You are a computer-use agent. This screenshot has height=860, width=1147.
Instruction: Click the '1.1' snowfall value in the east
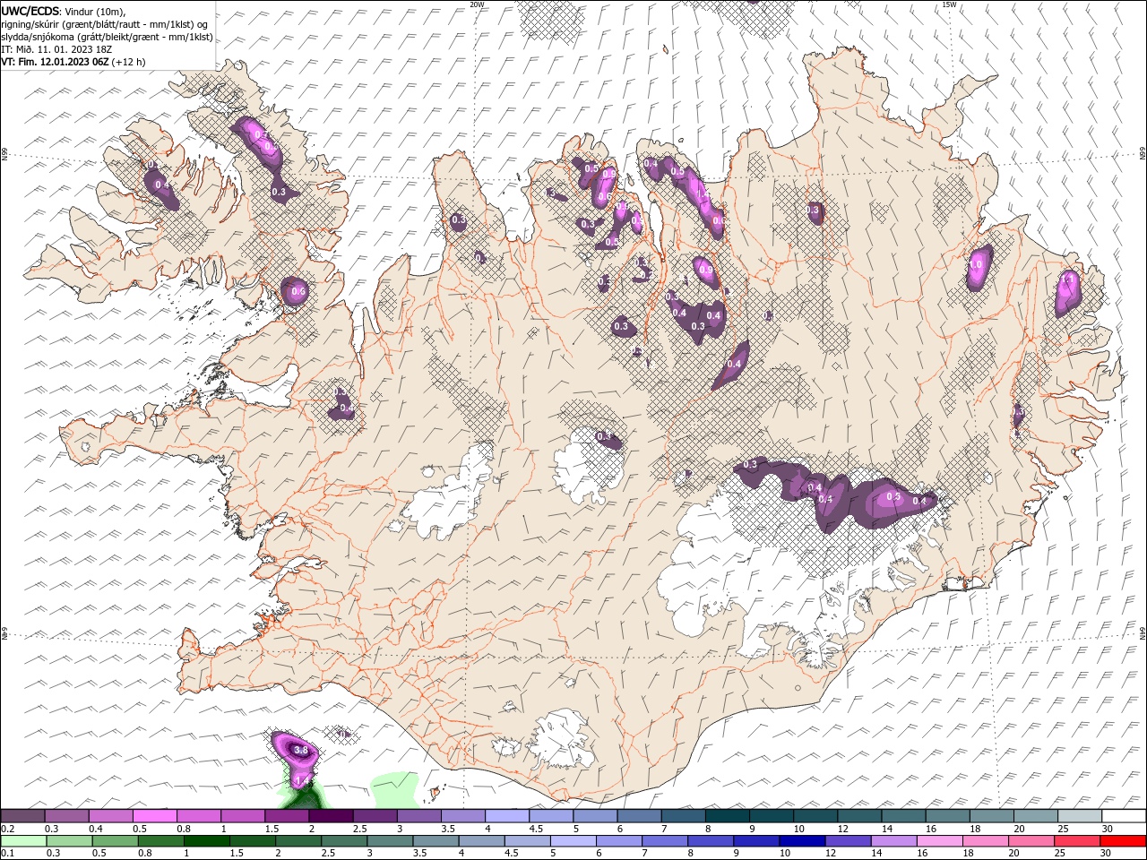[x=1067, y=279]
